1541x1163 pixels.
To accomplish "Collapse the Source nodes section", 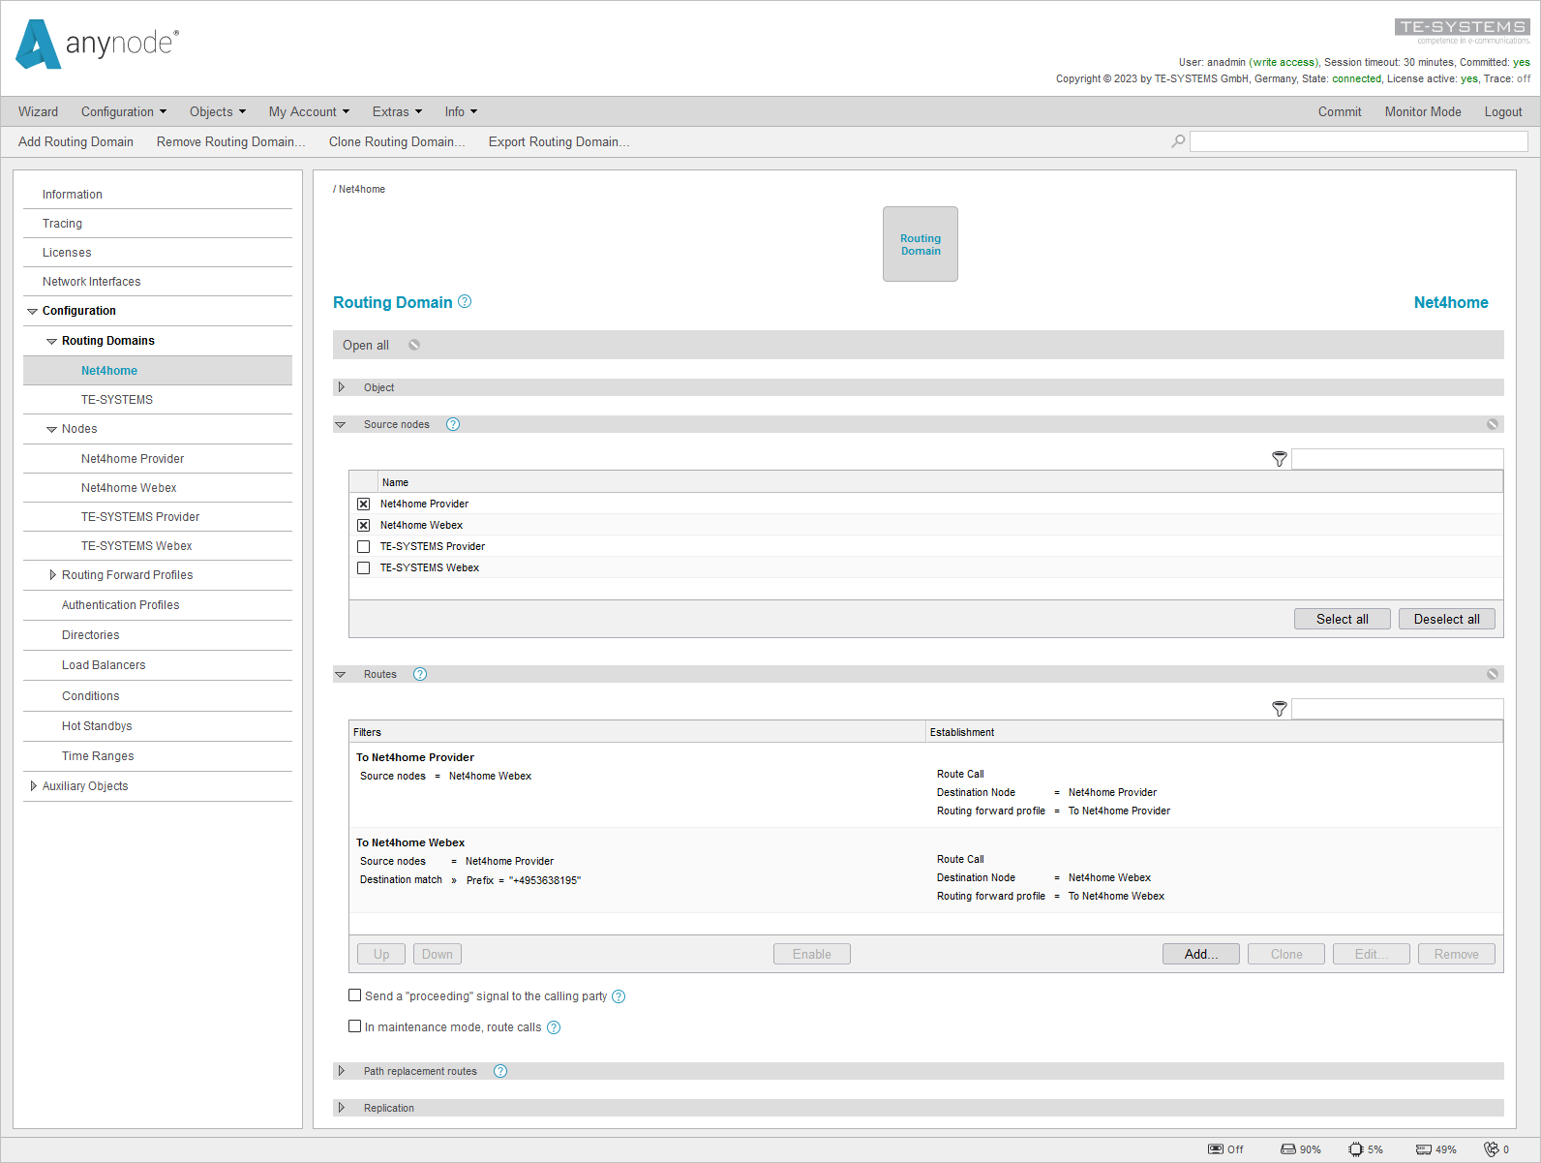I will click(x=341, y=424).
